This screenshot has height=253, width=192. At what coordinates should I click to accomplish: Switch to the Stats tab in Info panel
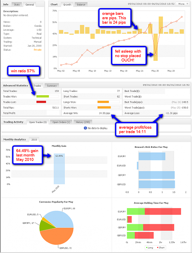pyautogui.click(x=17, y=4)
